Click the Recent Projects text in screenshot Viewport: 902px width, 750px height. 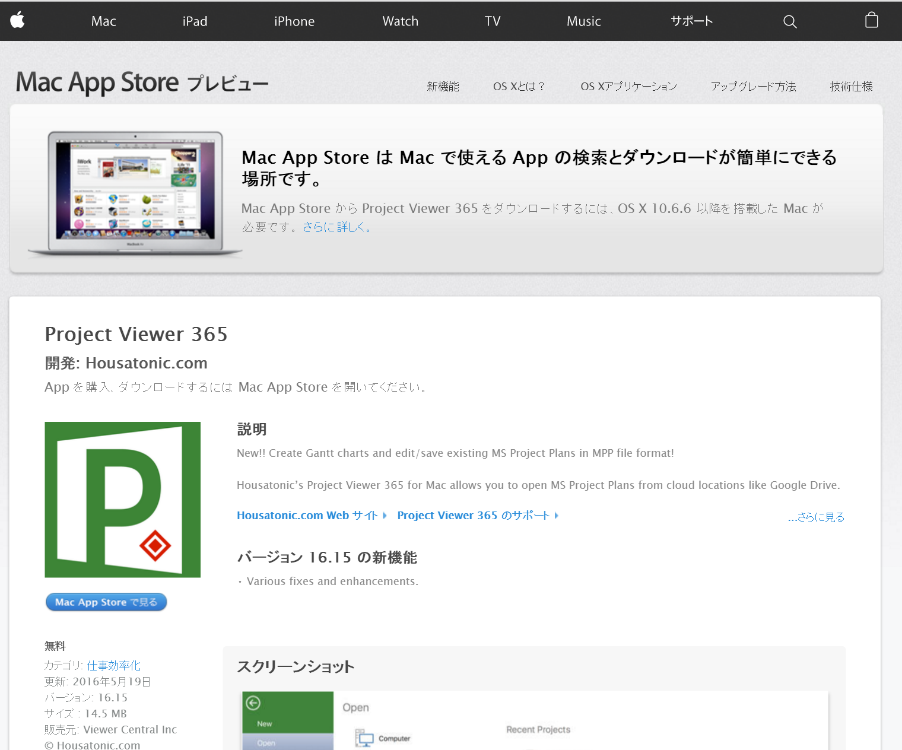click(538, 730)
